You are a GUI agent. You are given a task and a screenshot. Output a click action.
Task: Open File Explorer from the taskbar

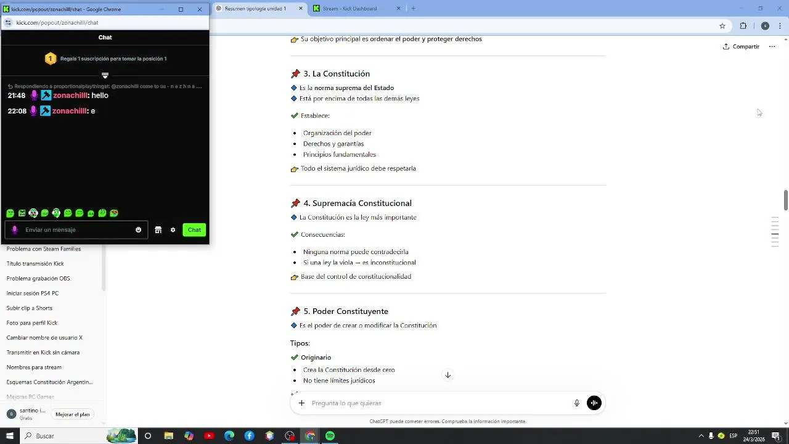(x=168, y=436)
